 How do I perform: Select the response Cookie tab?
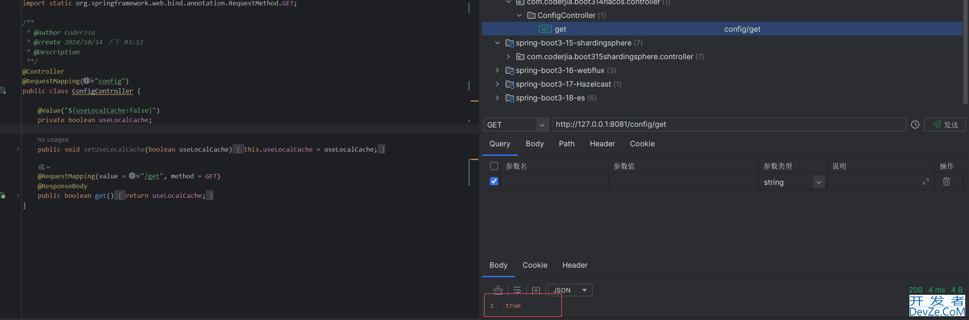(x=535, y=265)
